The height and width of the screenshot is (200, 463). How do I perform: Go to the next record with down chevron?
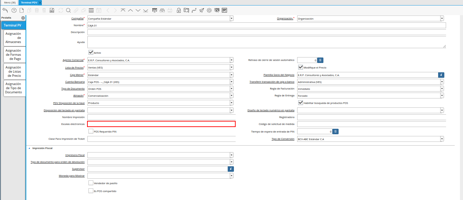click(x=138, y=10)
